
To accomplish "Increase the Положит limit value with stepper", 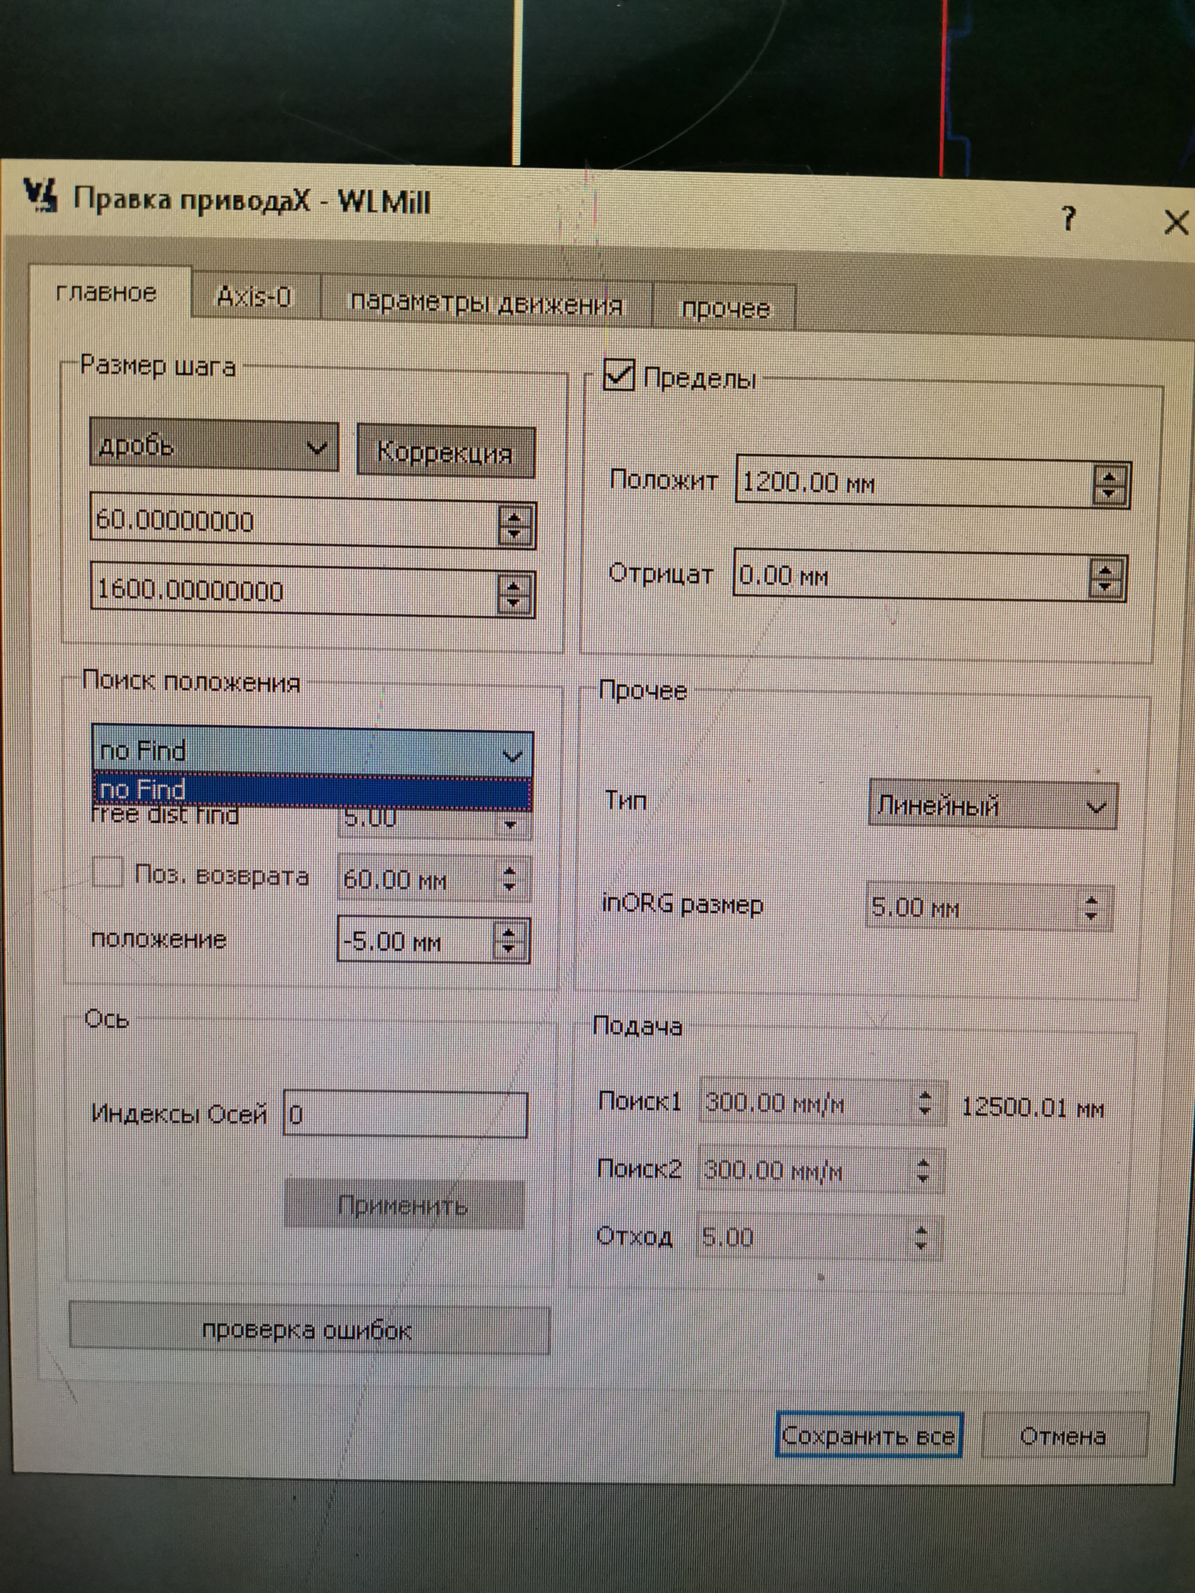I will [x=1109, y=477].
